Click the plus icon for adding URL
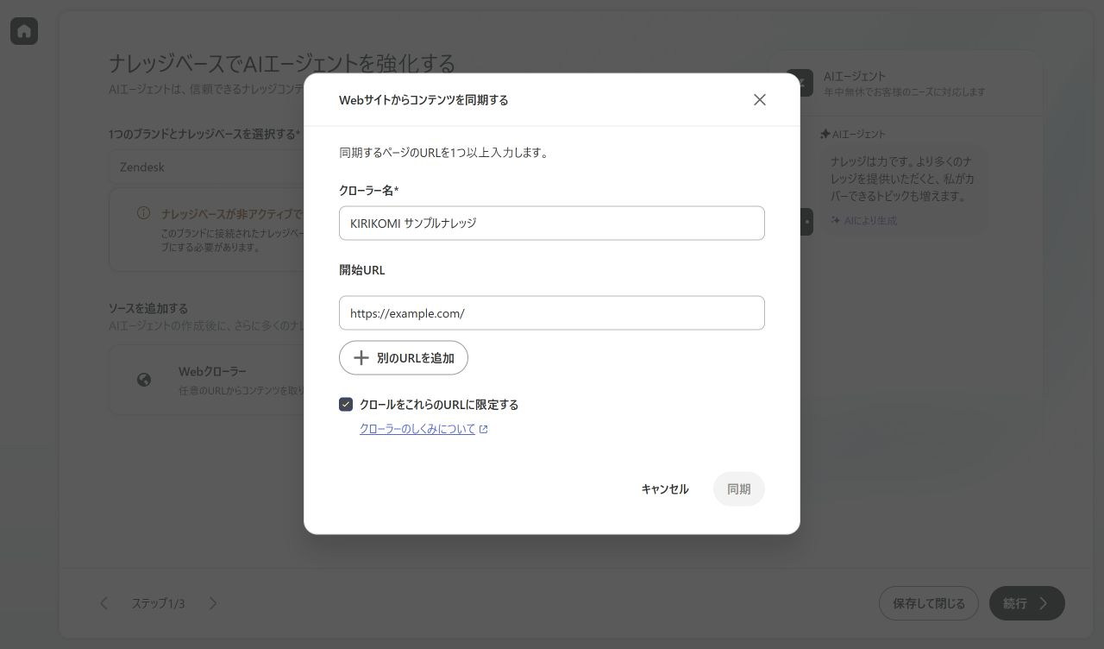Image resolution: width=1104 pixels, height=649 pixels. [x=361, y=358]
